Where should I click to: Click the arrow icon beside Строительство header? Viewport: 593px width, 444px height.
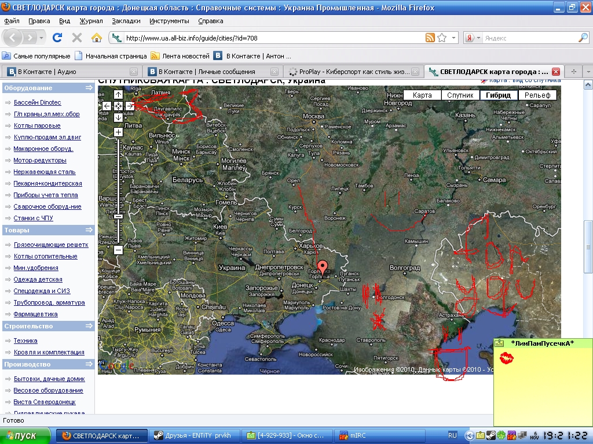click(x=89, y=326)
